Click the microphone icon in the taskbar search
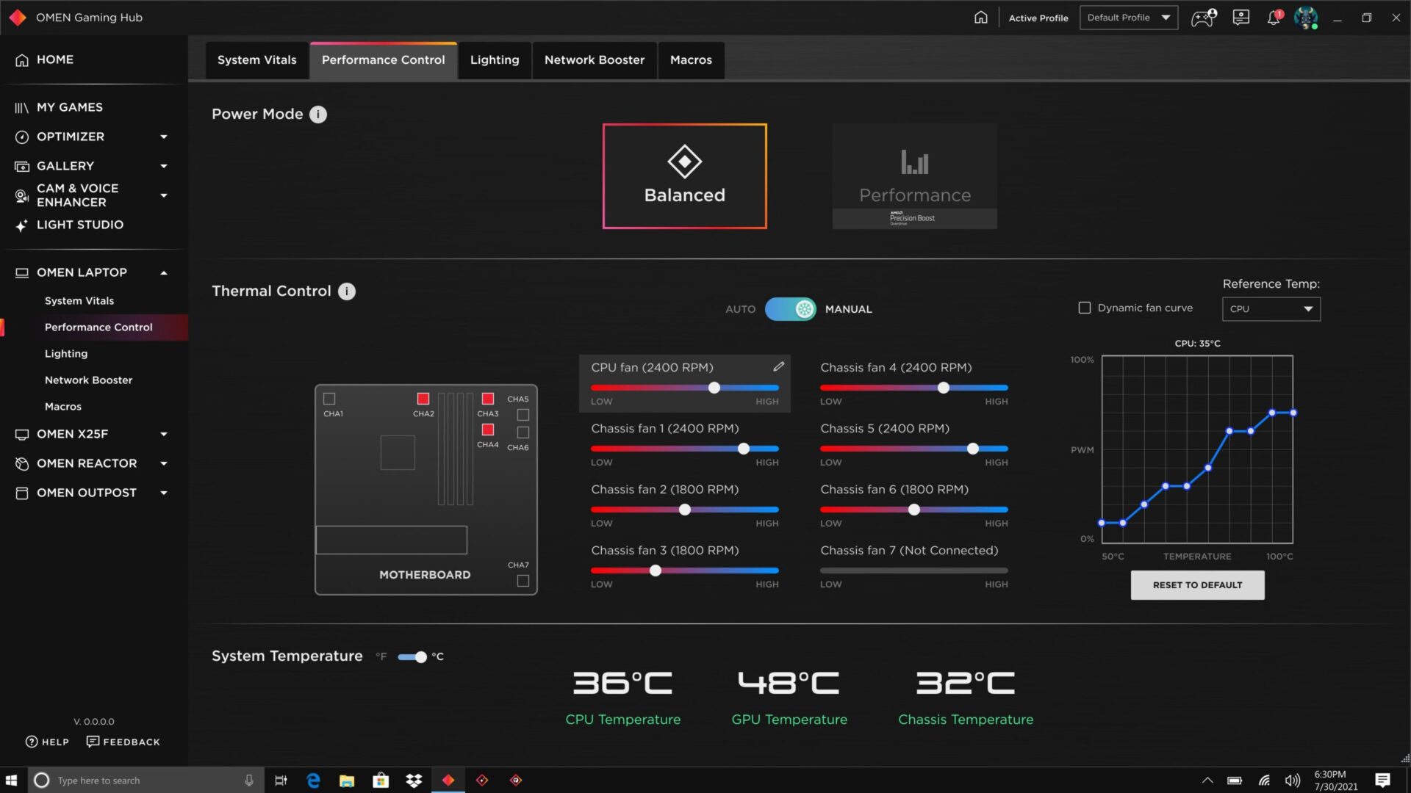This screenshot has height=793, width=1411. [249, 780]
